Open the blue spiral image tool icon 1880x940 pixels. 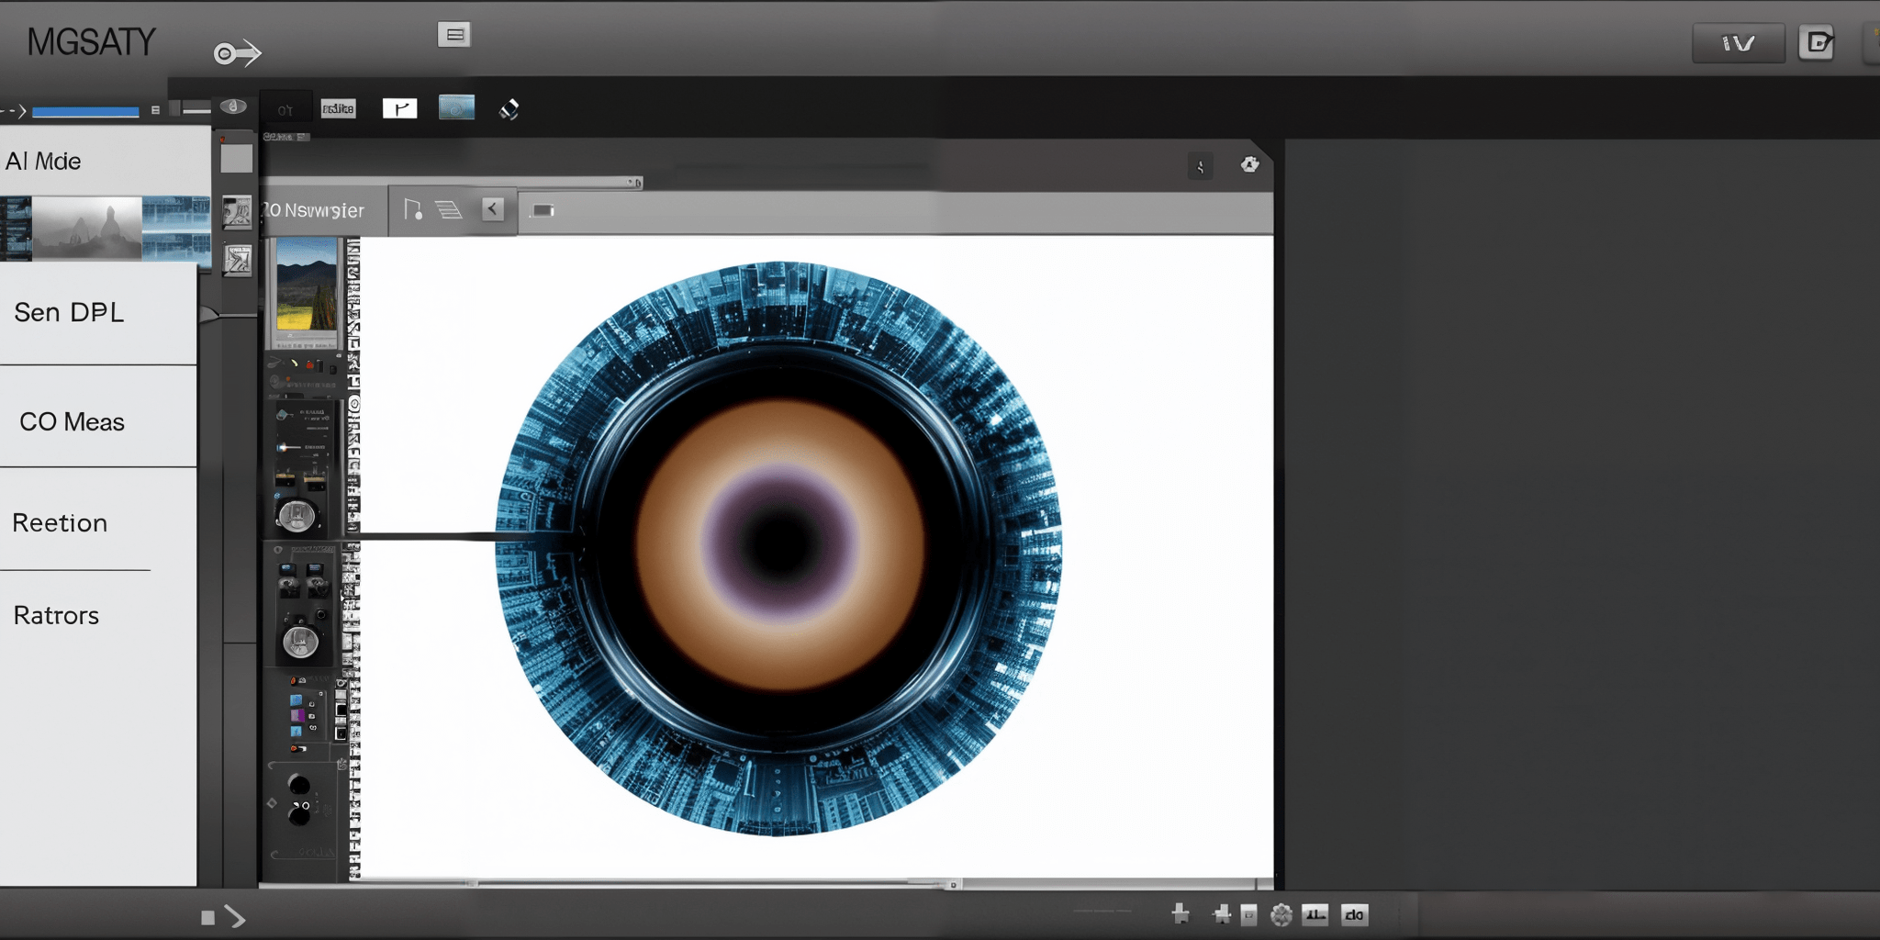[457, 107]
